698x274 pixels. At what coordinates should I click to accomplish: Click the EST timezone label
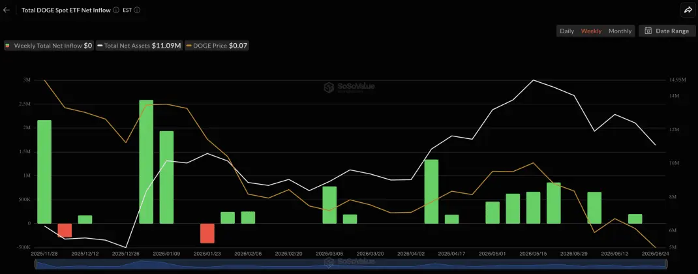coord(127,10)
